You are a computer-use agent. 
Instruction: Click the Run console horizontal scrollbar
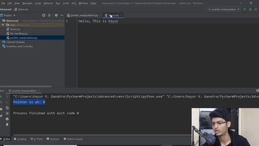click(x=102, y=135)
